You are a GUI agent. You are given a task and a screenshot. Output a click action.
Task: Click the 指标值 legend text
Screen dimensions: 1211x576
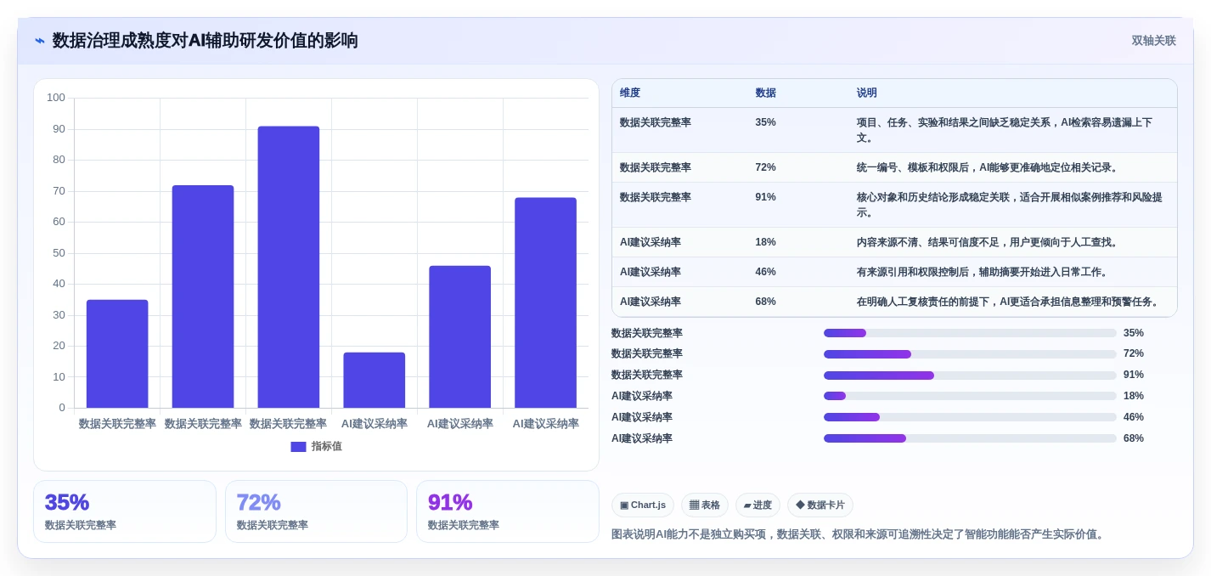(326, 447)
